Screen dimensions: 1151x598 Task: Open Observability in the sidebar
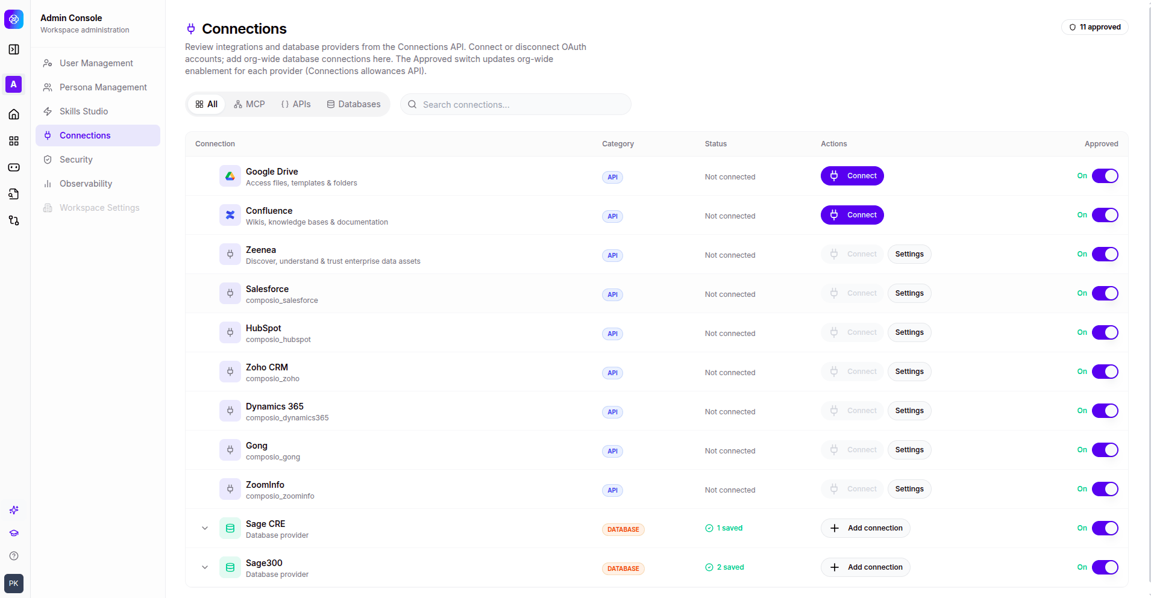[98, 184]
